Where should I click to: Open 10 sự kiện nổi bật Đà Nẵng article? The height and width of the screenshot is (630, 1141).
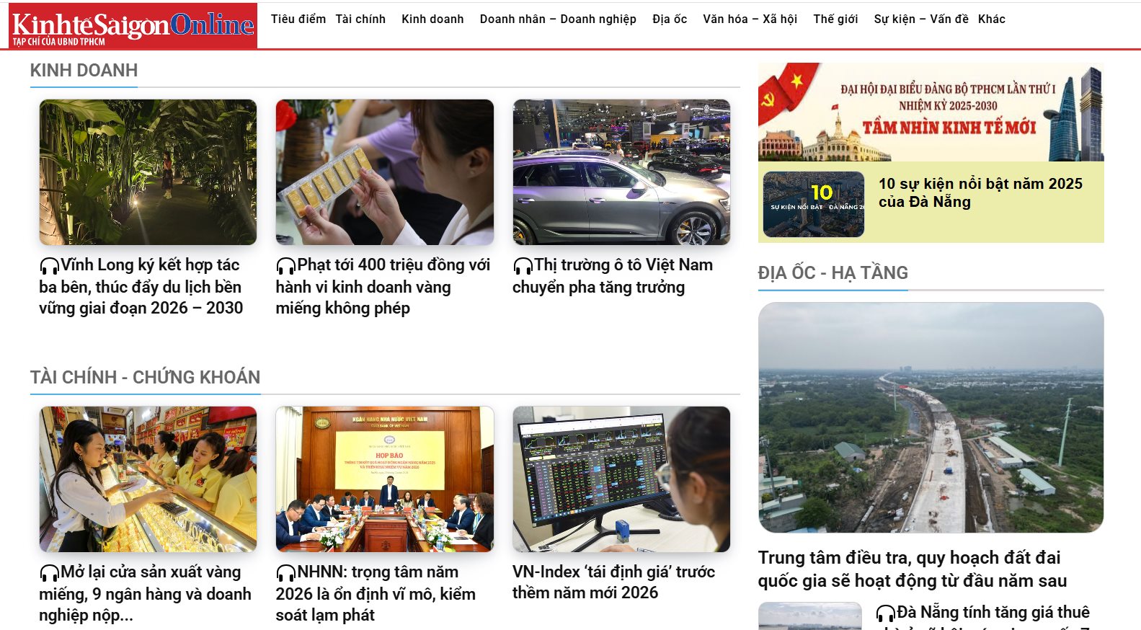(x=980, y=193)
